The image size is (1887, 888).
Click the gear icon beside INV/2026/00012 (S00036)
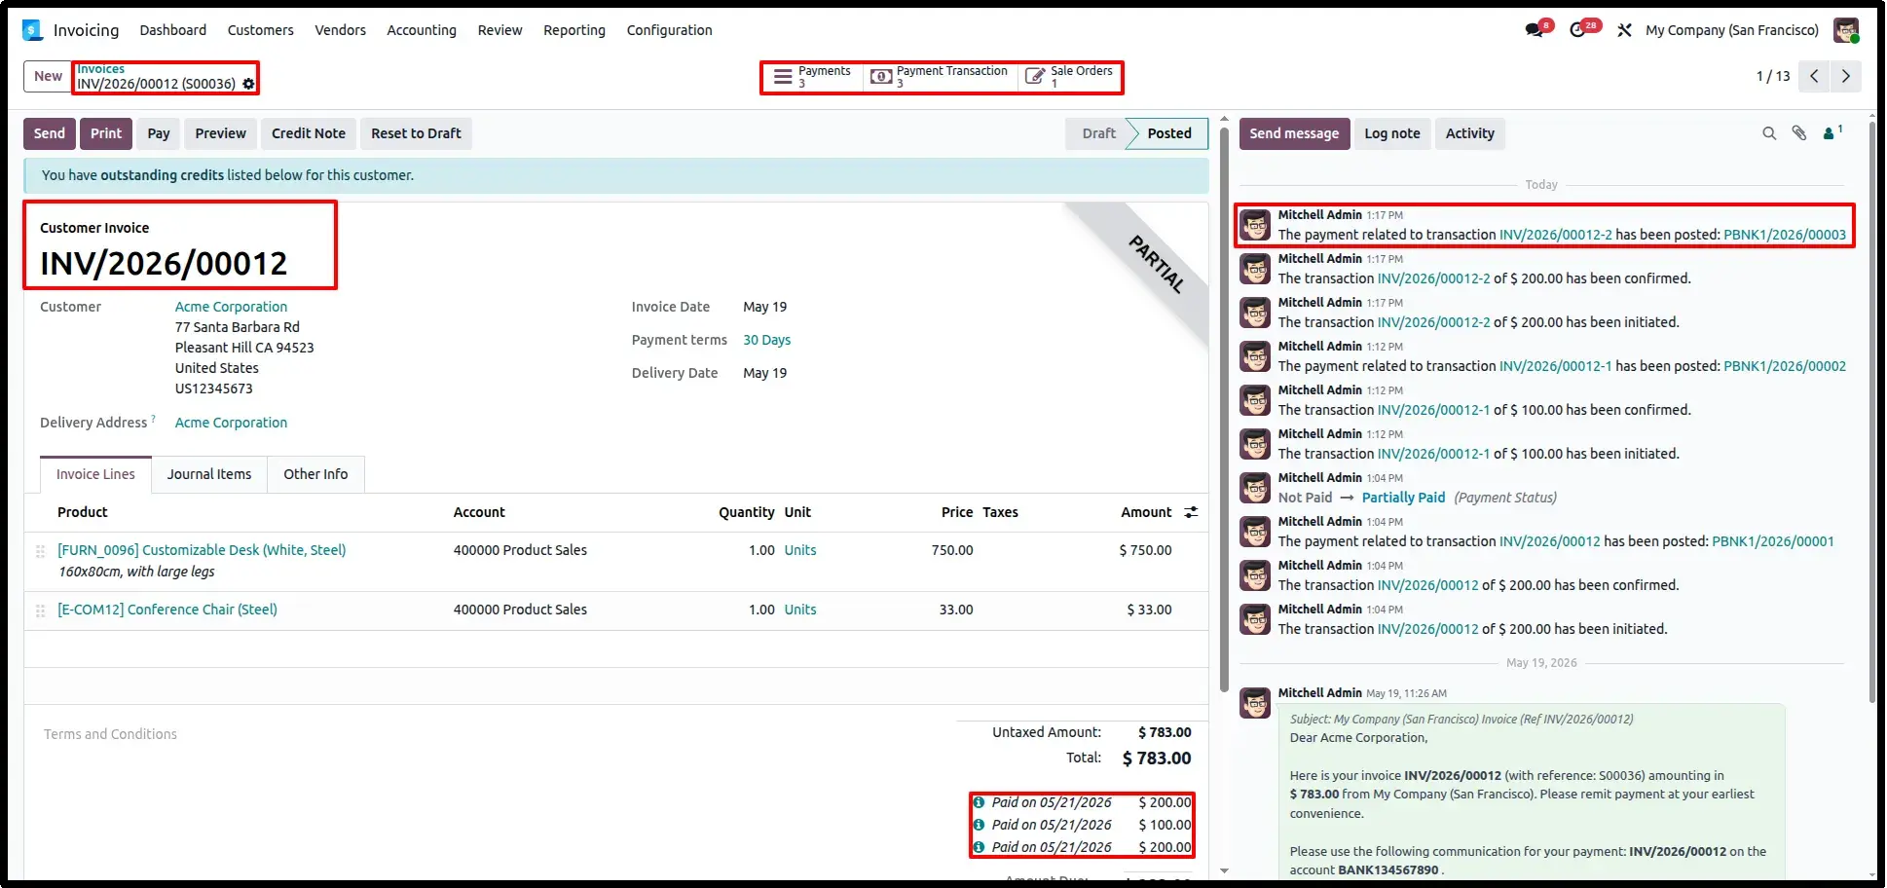[248, 84]
